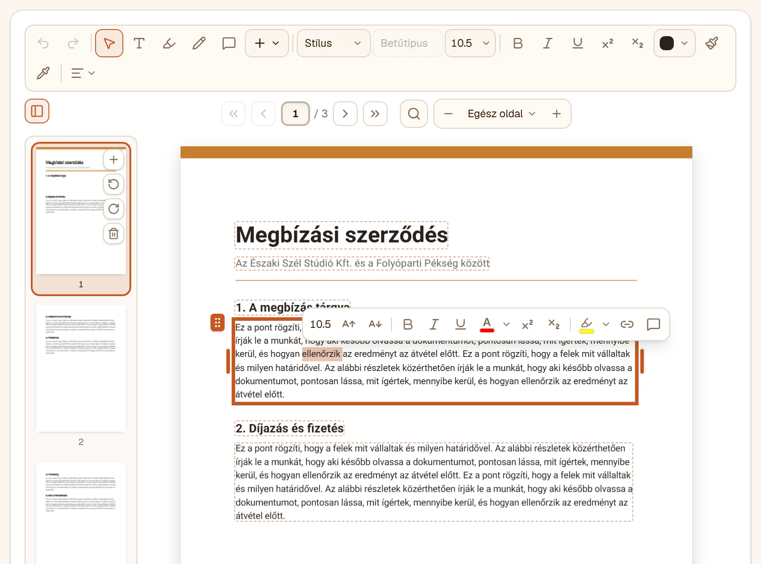Choose the highlighter tool in main toolbar
Viewport: 761px width, 564px height.
tap(169, 43)
